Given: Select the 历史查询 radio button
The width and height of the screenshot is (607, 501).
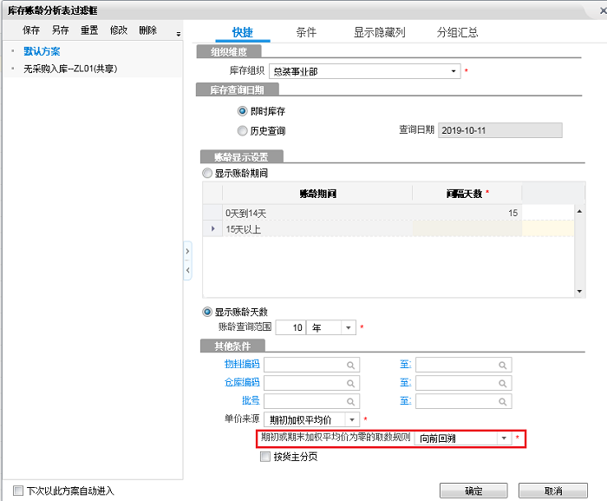Looking at the screenshot, I should (x=243, y=131).
